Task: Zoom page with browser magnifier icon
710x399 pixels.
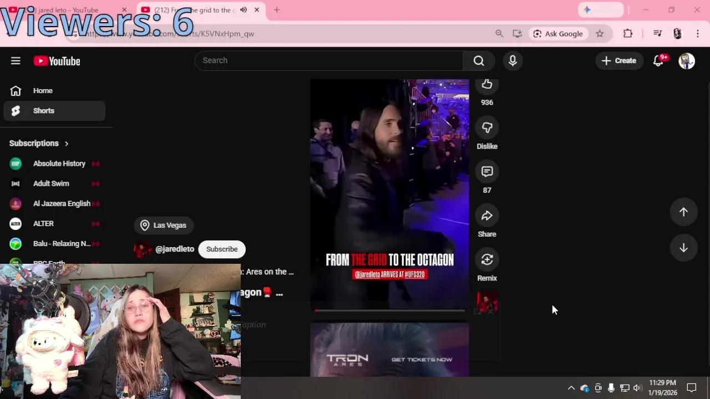Action: coord(499,34)
